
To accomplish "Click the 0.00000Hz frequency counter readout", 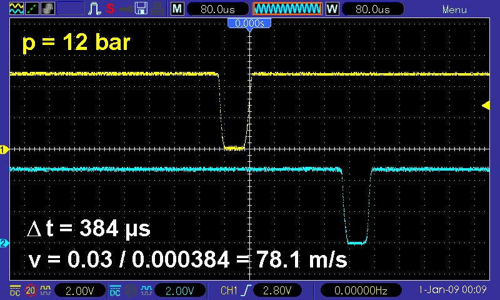I will (x=359, y=290).
